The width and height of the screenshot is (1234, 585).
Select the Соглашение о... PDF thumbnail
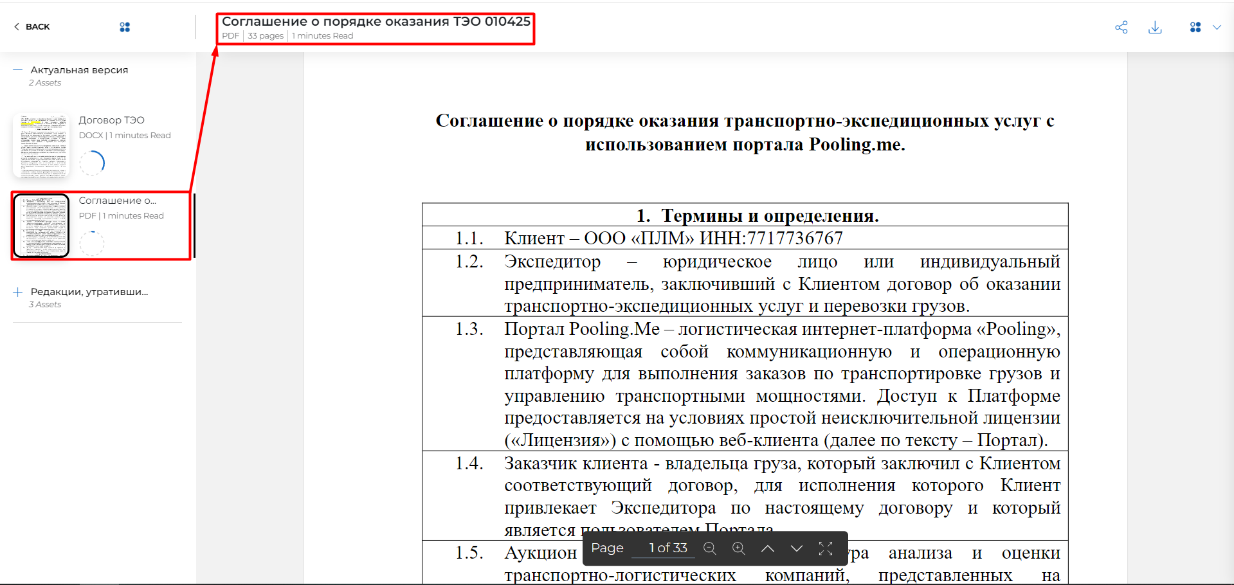pos(41,226)
